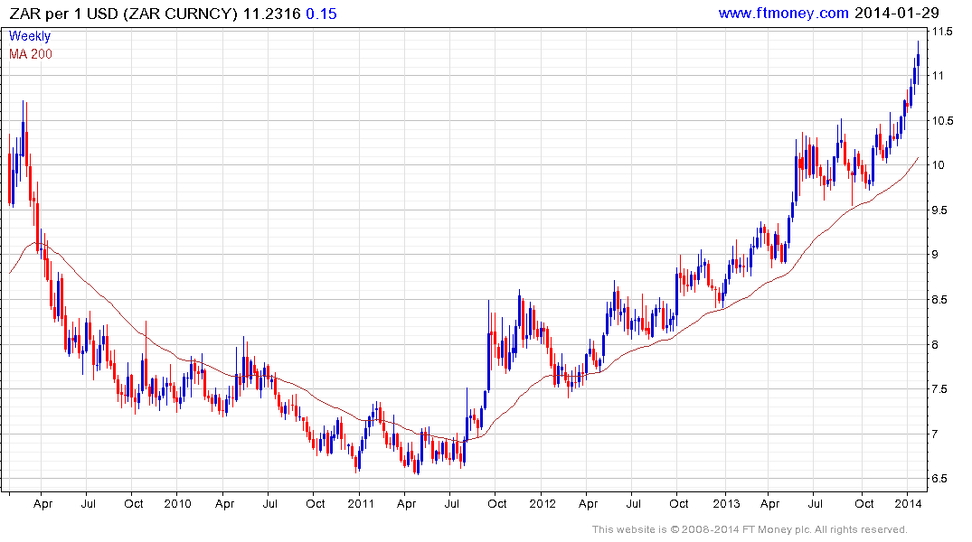Click the 7.5 y-axis price label
972x542 pixels.
pyautogui.click(x=939, y=389)
